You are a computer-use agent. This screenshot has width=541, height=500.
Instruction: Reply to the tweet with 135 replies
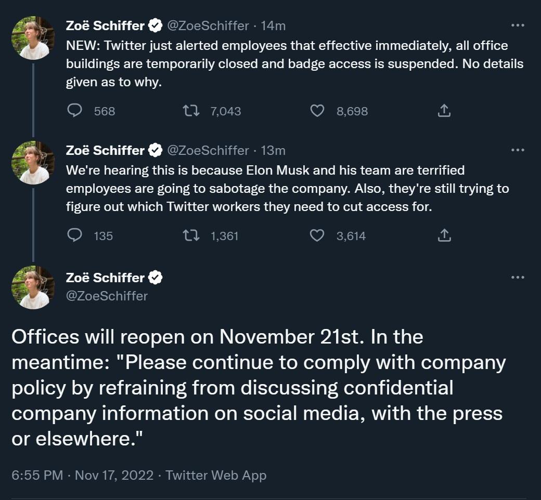(76, 236)
